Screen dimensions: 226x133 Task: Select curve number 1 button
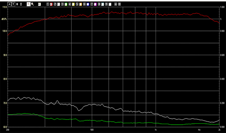click(48, 4)
